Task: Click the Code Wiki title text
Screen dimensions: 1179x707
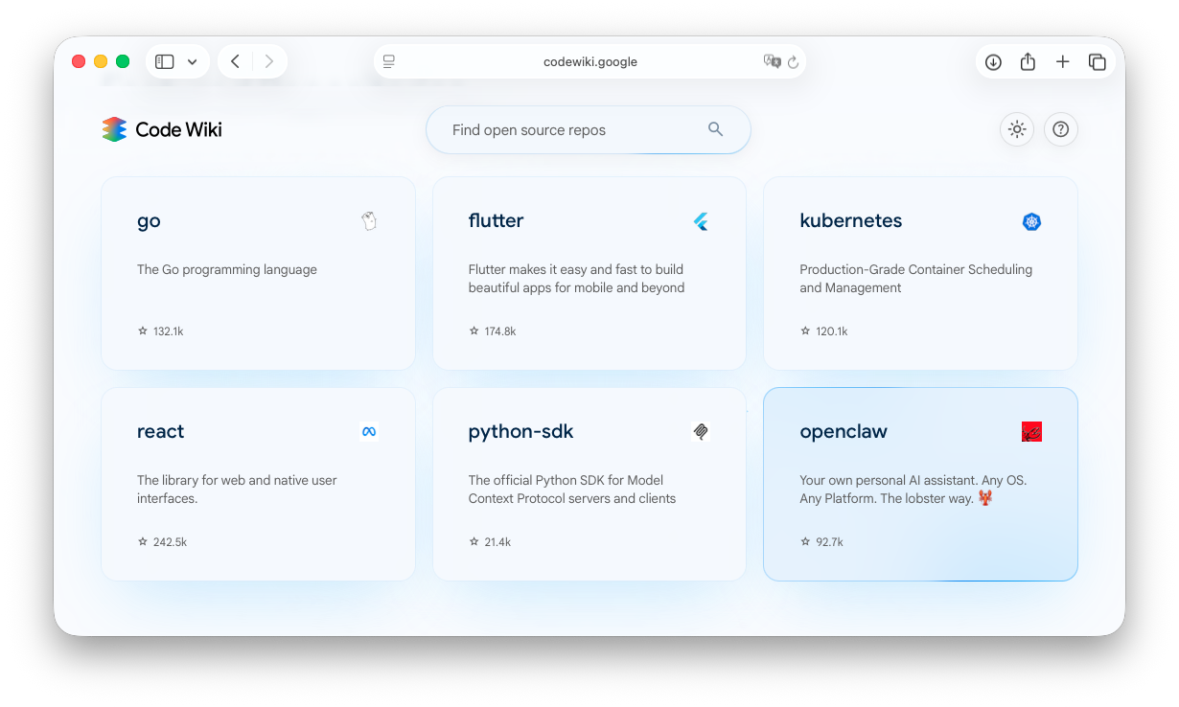Action: (x=179, y=129)
